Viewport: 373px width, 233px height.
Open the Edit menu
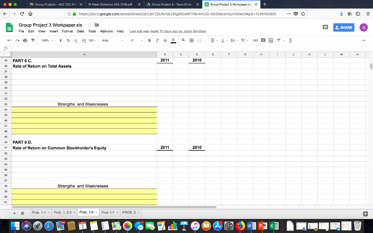pyautogui.click(x=31, y=31)
